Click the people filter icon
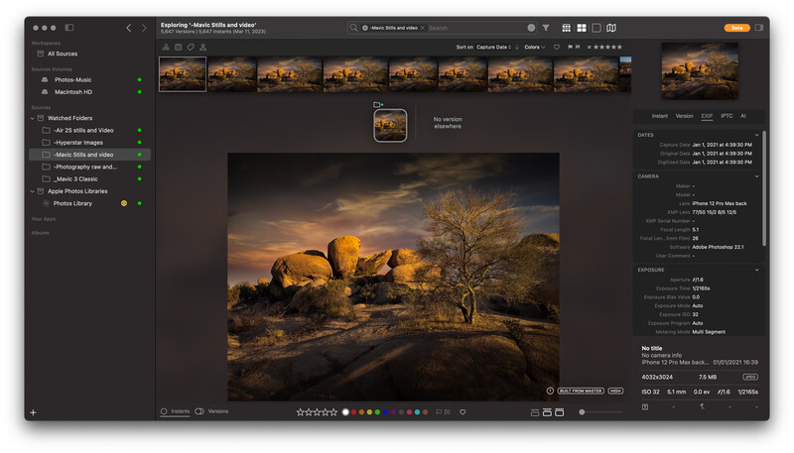This screenshot has height=453, width=794. 203,47
